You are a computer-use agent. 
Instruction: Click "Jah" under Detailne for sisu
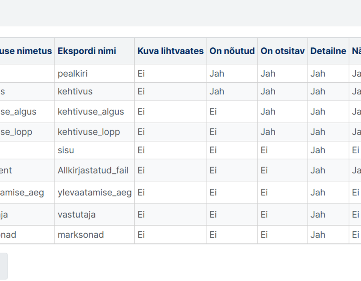pos(318,150)
